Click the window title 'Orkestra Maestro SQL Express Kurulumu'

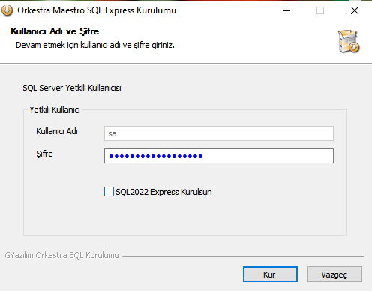click(97, 10)
